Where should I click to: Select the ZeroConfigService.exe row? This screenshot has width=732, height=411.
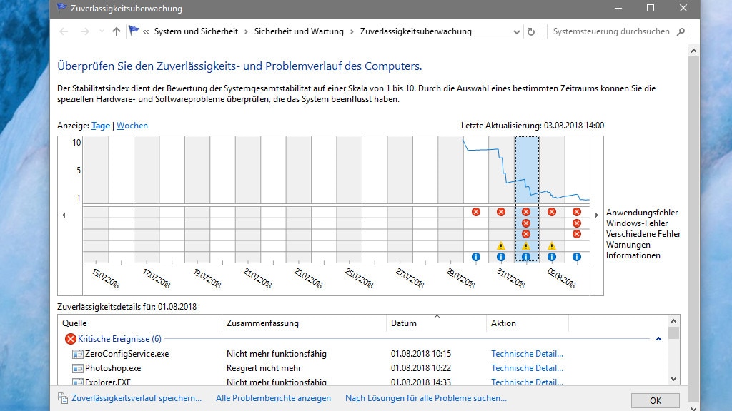[x=364, y=354]
